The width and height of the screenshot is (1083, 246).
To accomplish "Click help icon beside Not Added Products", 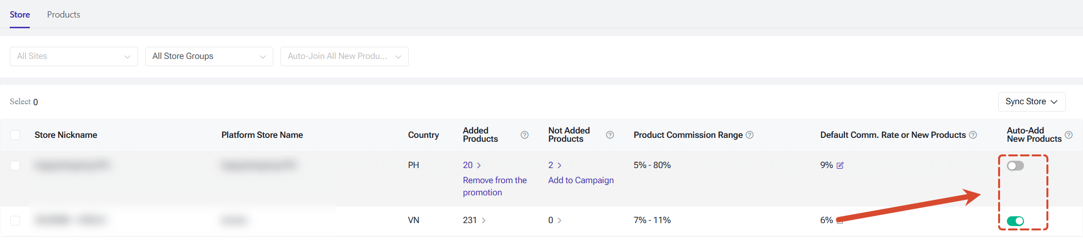I will (610, 135).
